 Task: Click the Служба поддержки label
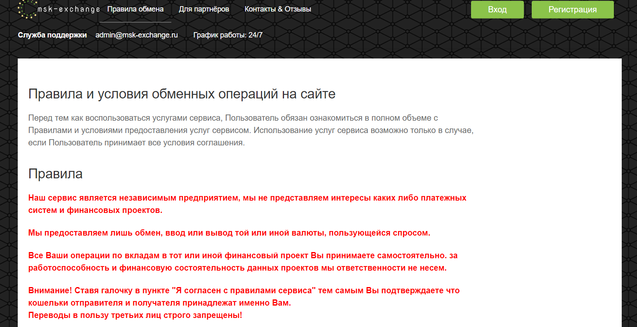(52, 35)
